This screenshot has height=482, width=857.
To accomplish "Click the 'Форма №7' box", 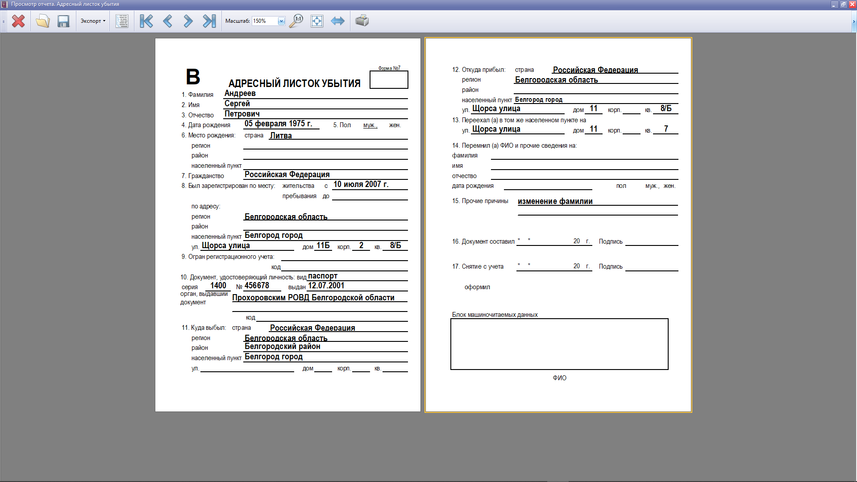I will click(389, 79).
